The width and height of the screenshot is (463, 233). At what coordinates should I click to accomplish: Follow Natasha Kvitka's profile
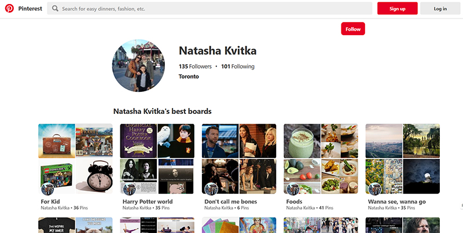point(352,29)
